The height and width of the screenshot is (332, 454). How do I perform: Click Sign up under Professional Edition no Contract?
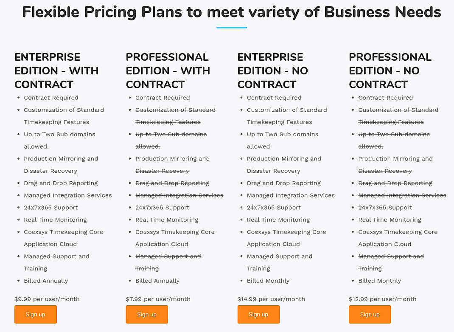pos(370,314)
